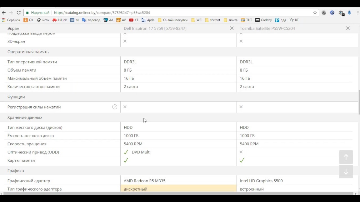Click the Экран header label
Viewport: 360px width, 202px height.
click(x=13, y=28)
